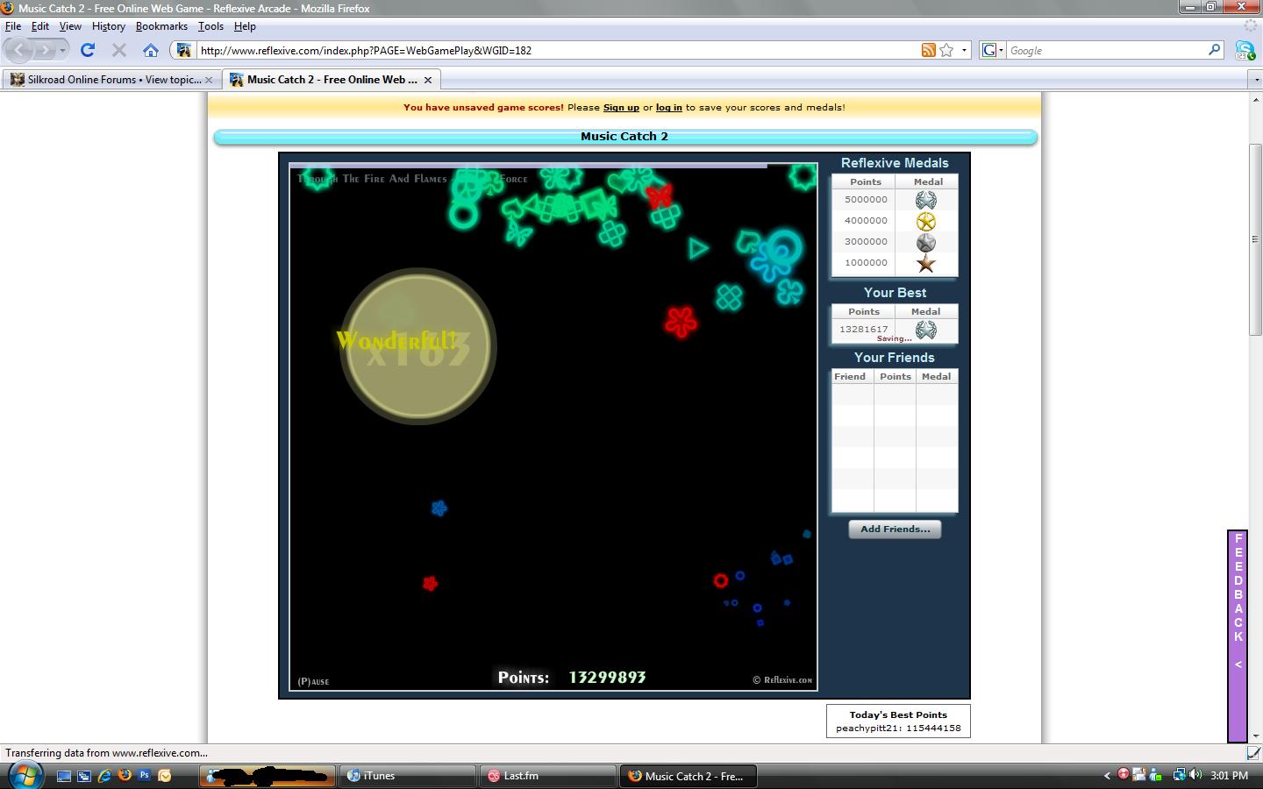Show hidden tray icons with the chevron
Viewport: 1263px width, 789px height.
1107,775
